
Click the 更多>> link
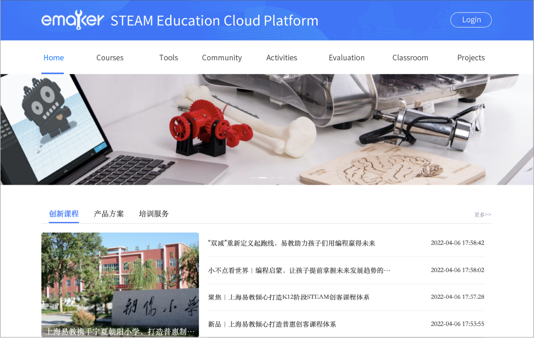coord(482,215)
